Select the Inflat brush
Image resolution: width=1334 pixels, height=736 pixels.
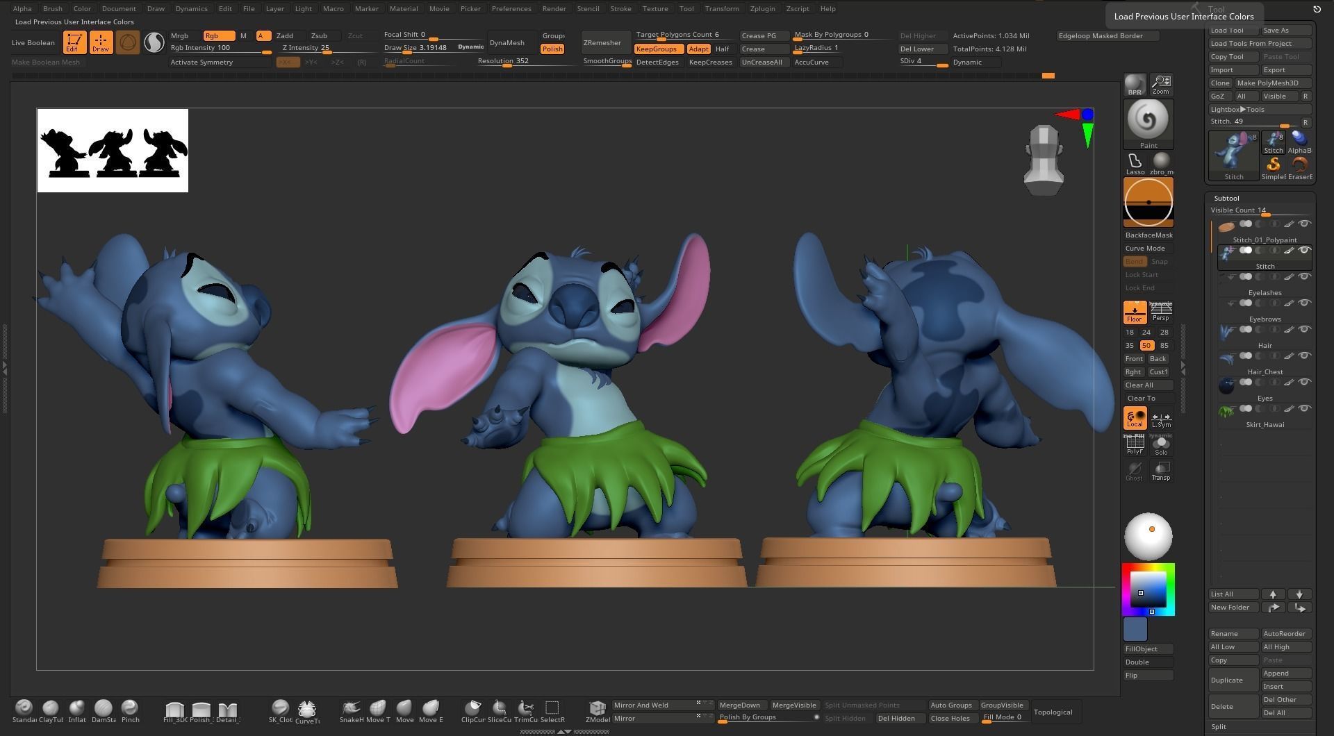pyautogui.click(x=77, y=711)
